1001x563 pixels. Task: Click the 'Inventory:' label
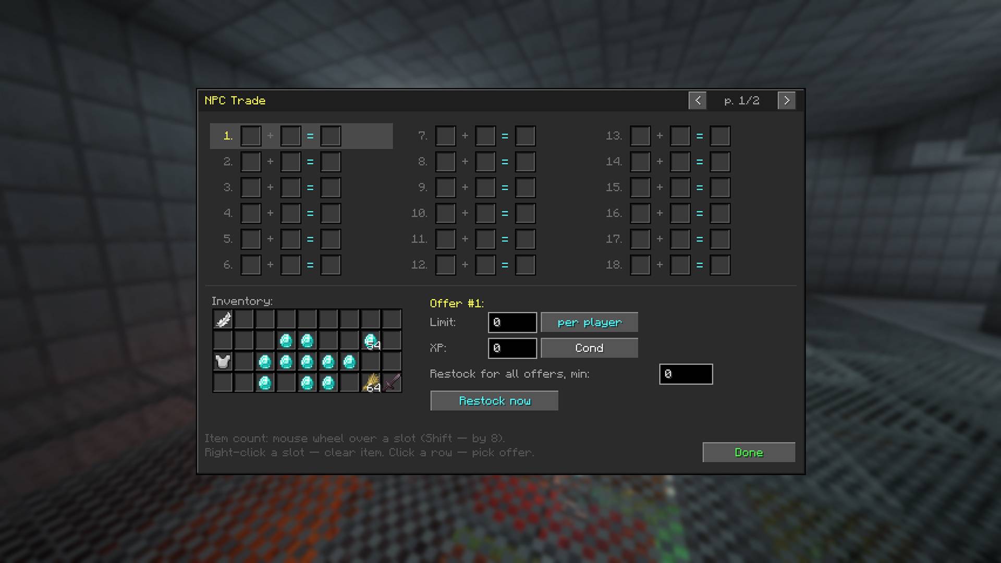(x=242, y=301)
